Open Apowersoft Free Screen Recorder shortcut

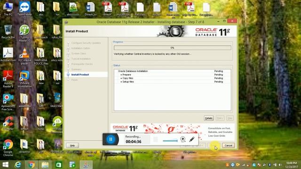pyautogui.click(x=8, y=102)
